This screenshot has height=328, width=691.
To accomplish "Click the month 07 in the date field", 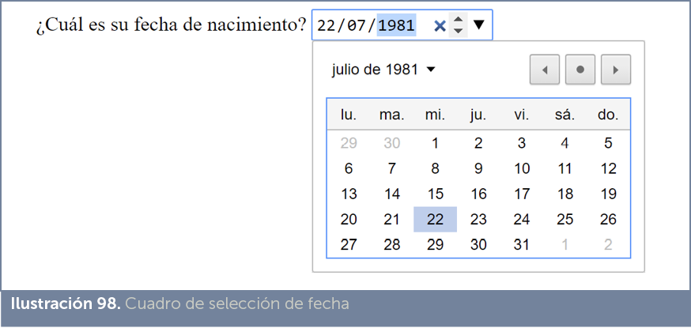I will pos(357,25).
